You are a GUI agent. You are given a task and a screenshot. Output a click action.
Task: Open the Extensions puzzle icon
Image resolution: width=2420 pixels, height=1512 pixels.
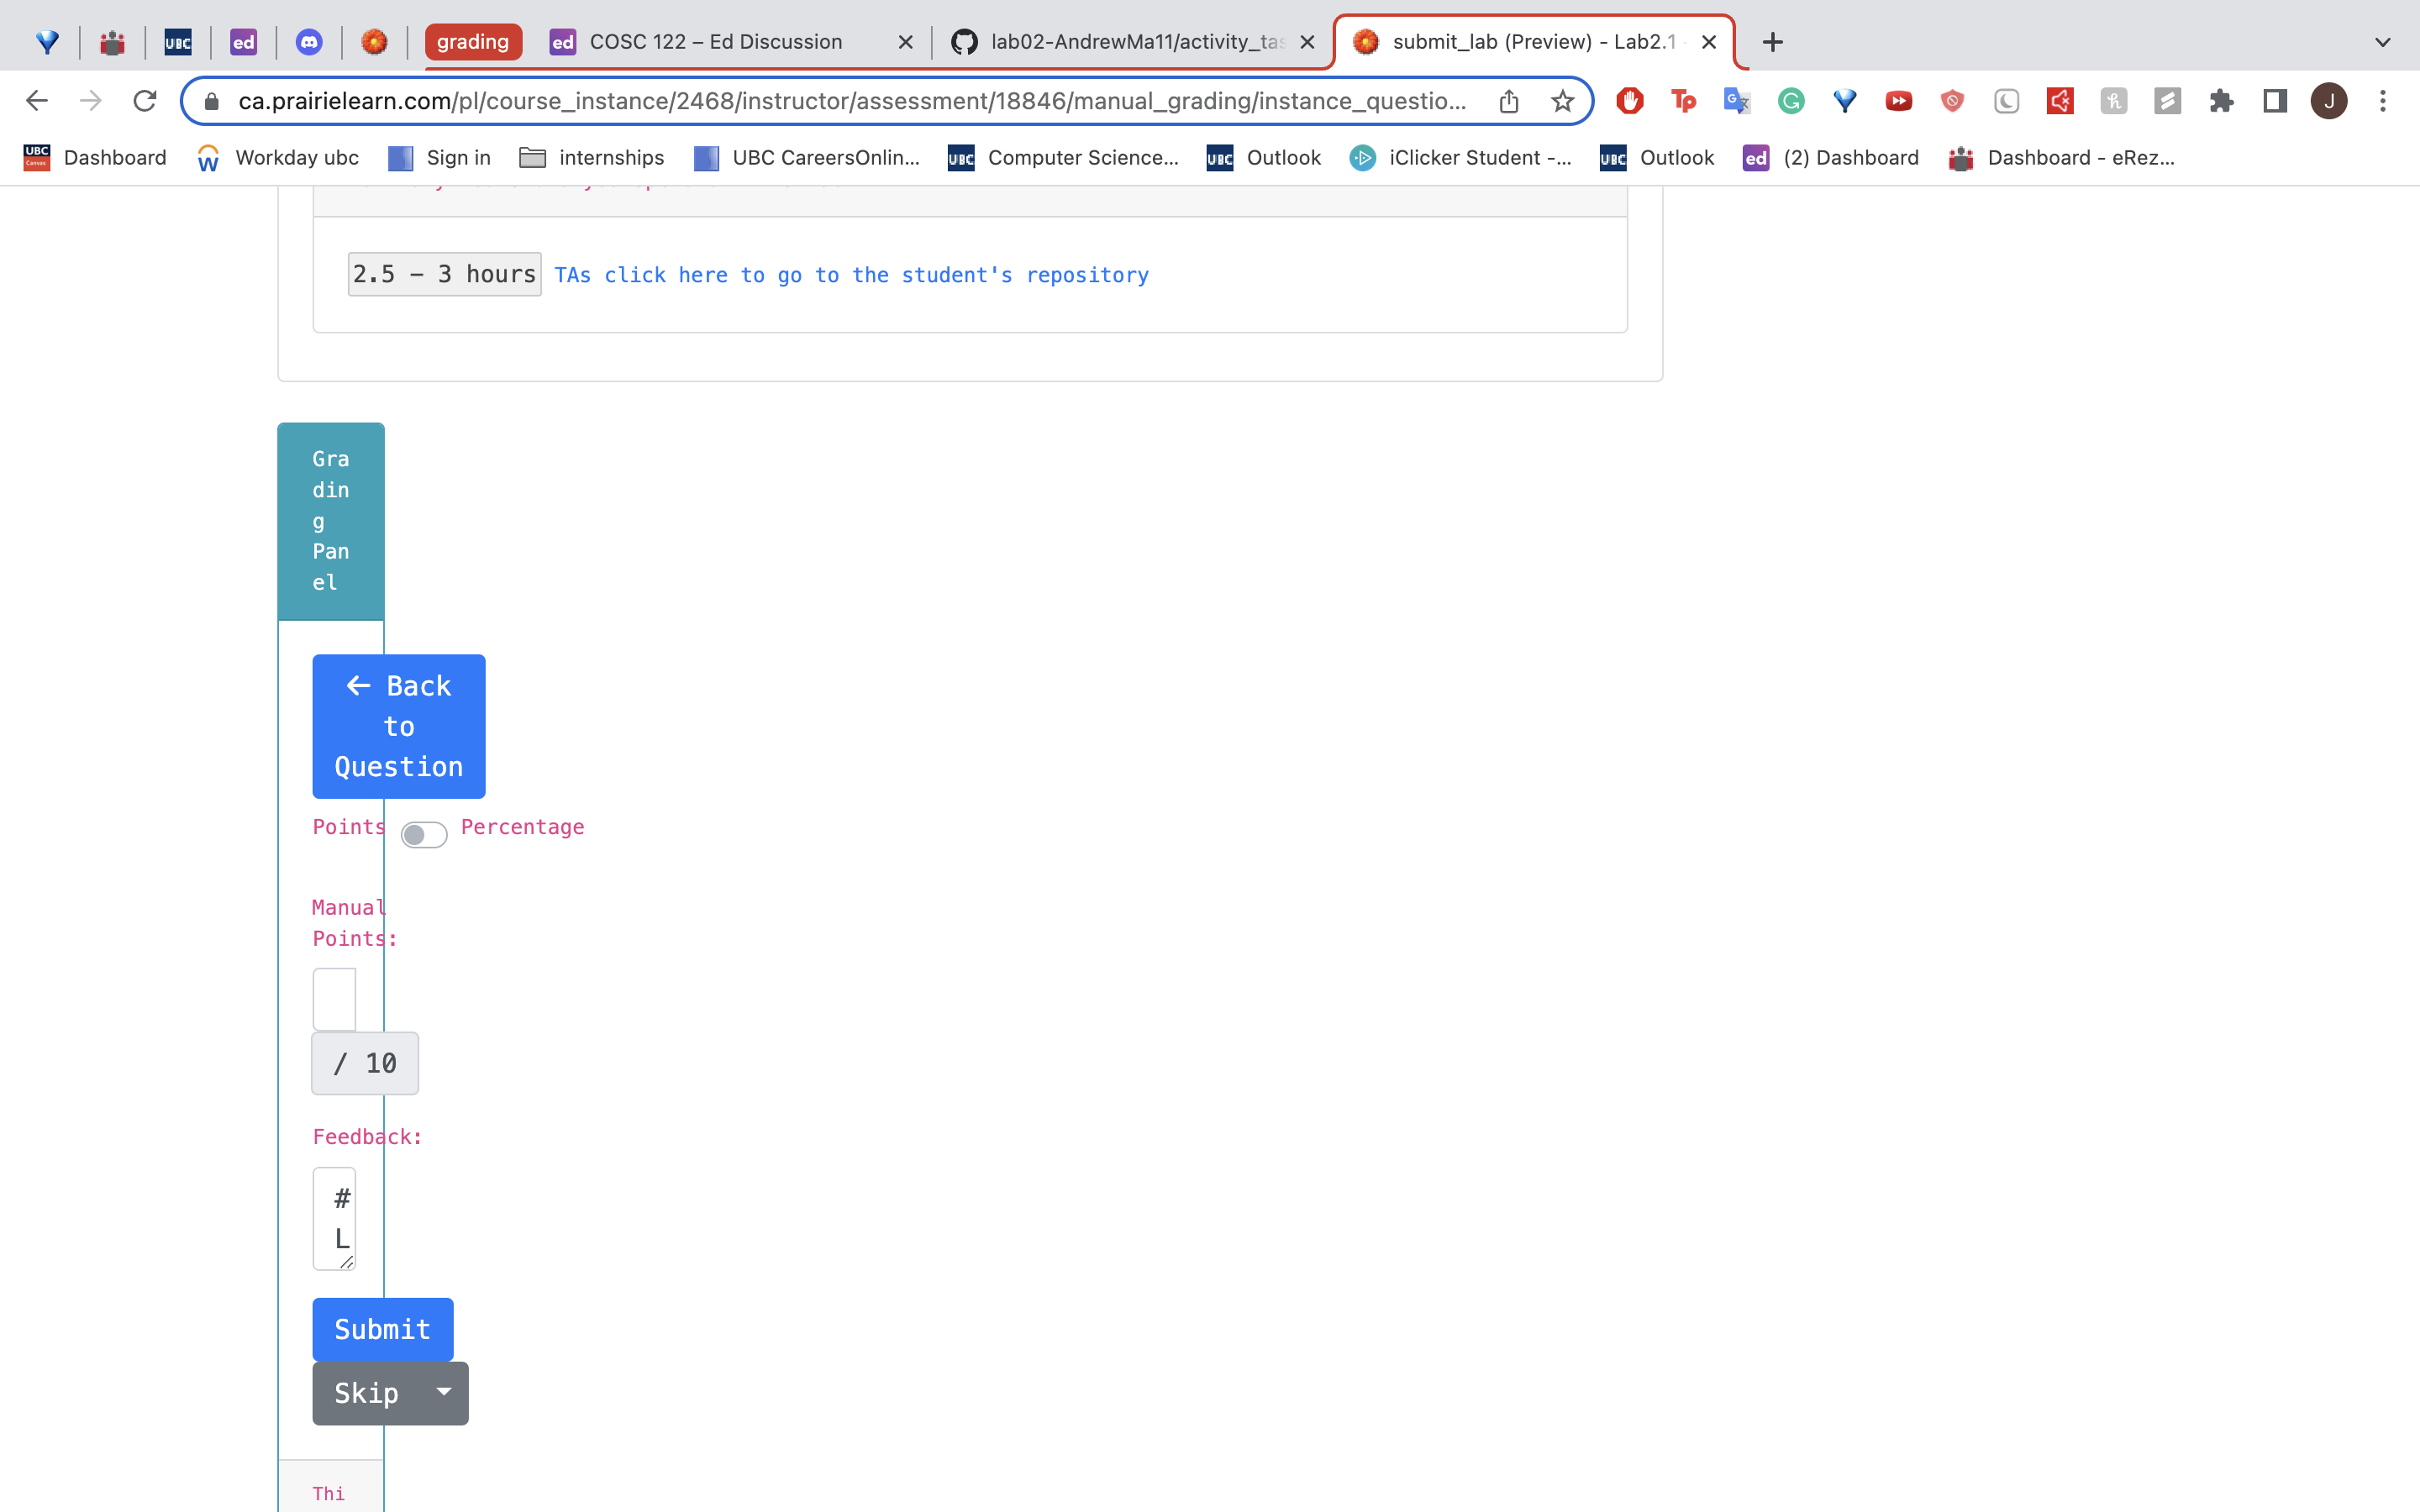[x=2221, y=101]
